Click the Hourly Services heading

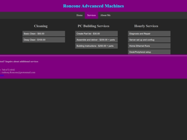coord(146,26)
